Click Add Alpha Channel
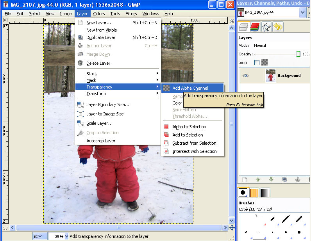 (x=192, y=88)
